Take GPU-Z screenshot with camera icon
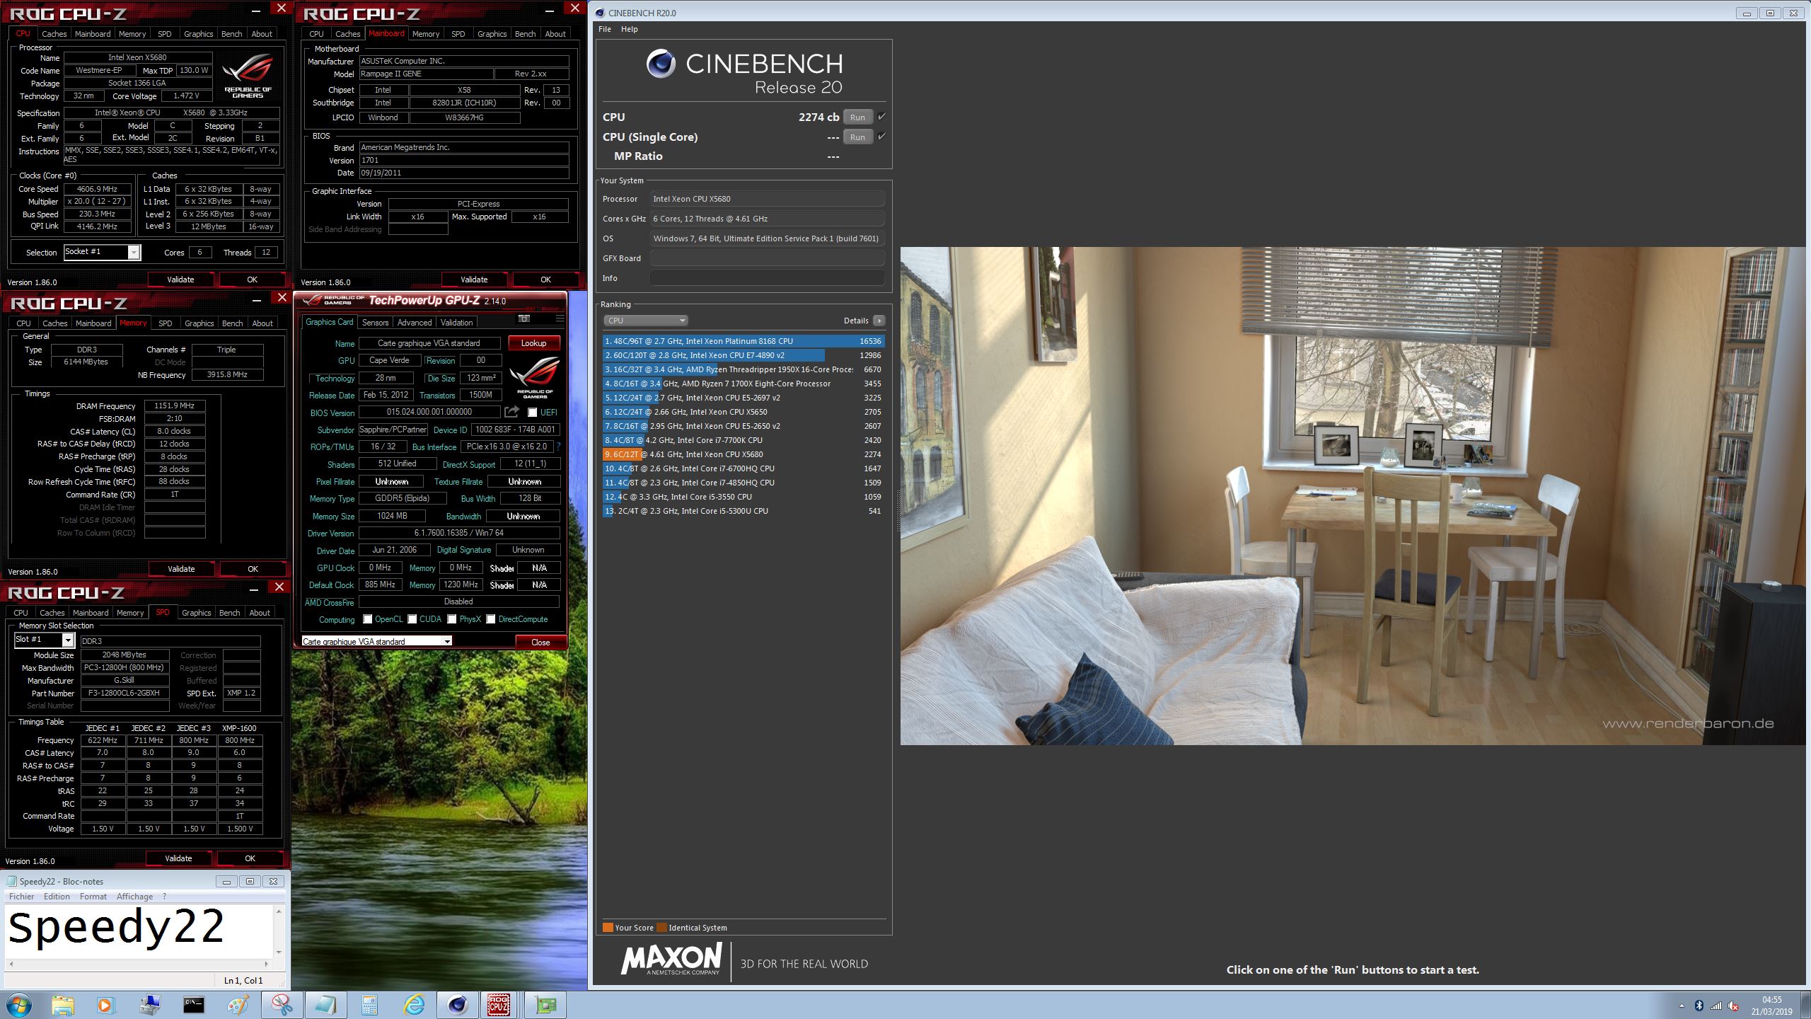This screenshot has width=1811, height=1019. (524, 319)
